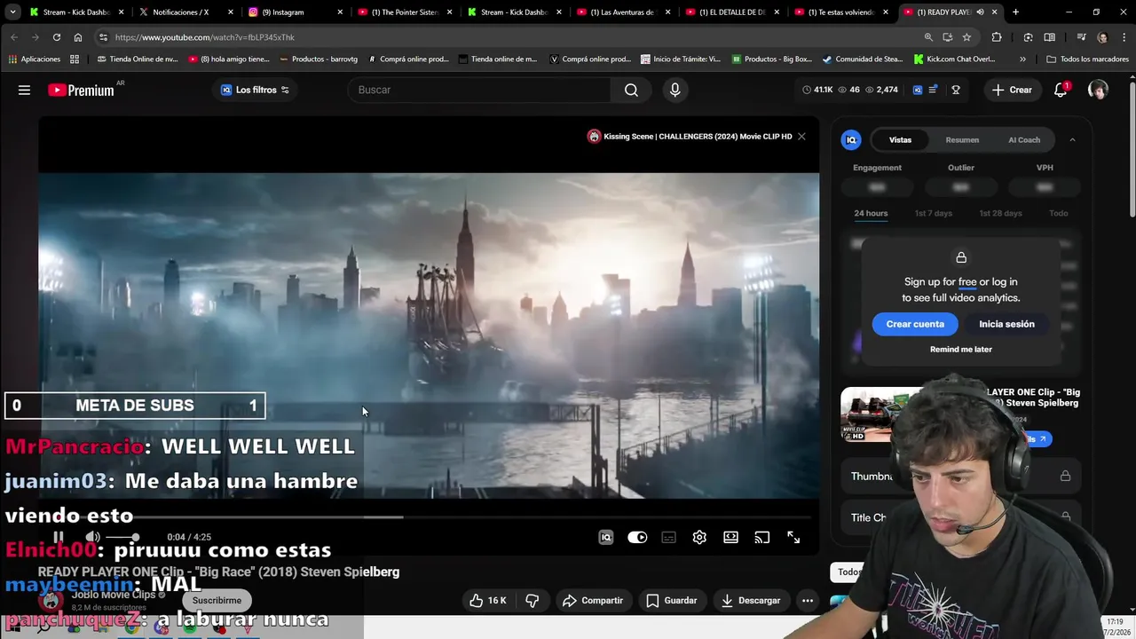Image resolution: width=1136 pixels, height=639 pixels.
Task: Click Remind me later link
Action: 961,349
